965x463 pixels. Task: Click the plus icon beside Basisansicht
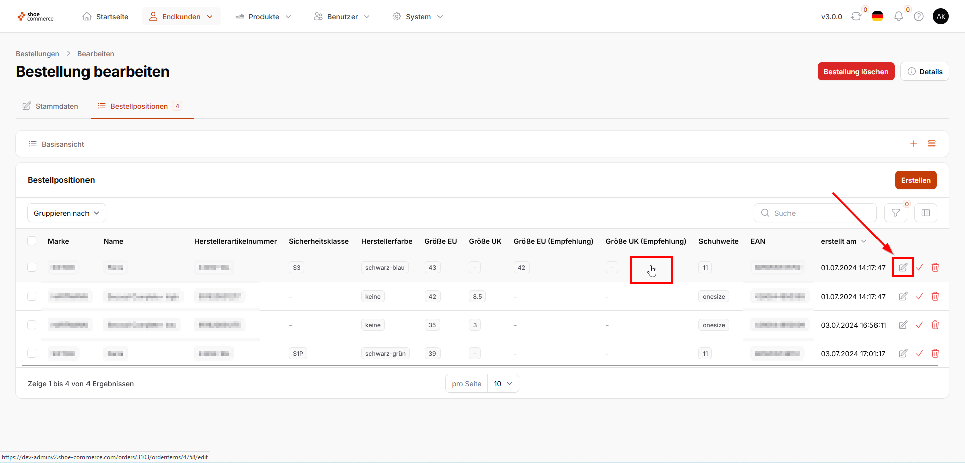914,144
